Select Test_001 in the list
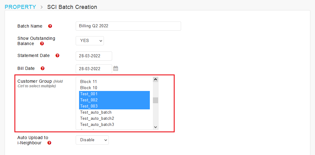Screen dimensions: 315x155 click(x=114, y=94)
